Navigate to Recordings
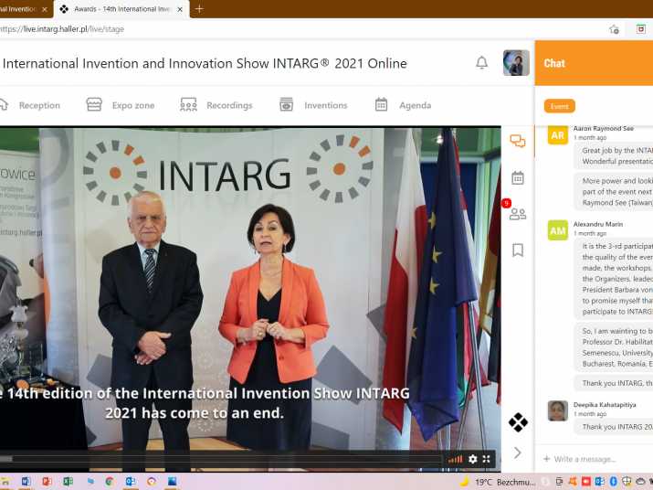 point(216,105)
